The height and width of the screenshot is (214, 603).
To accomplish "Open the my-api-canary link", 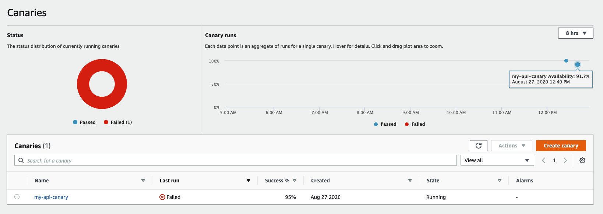I will 51,197.
